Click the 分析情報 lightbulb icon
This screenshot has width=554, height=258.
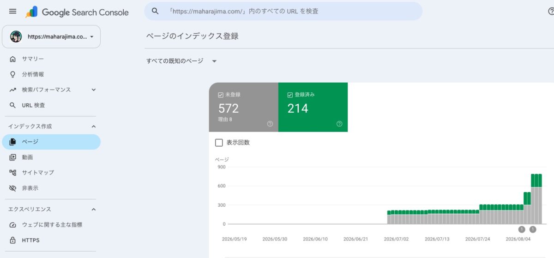click(x=12, y=74)
